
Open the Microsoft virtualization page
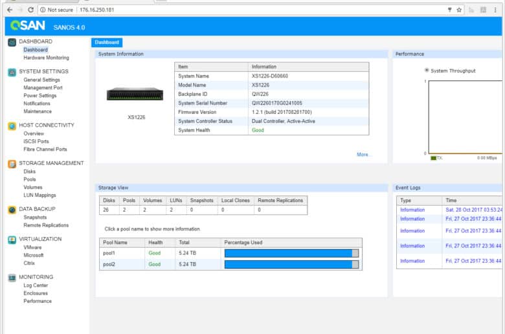34,255
